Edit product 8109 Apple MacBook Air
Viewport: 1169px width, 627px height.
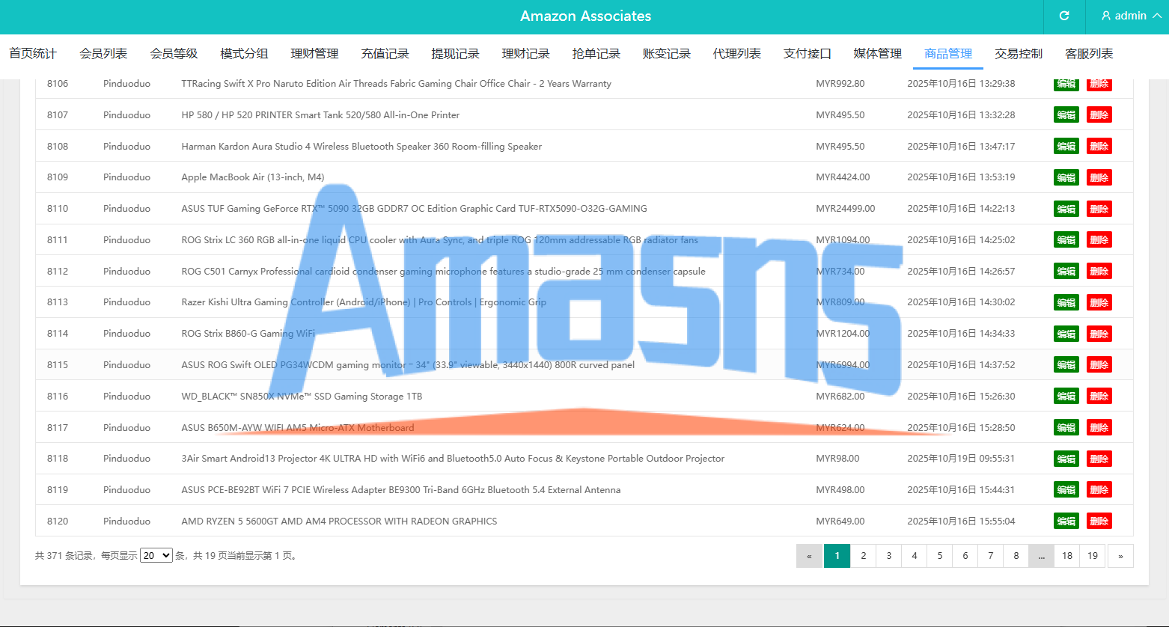point(1066,177)
